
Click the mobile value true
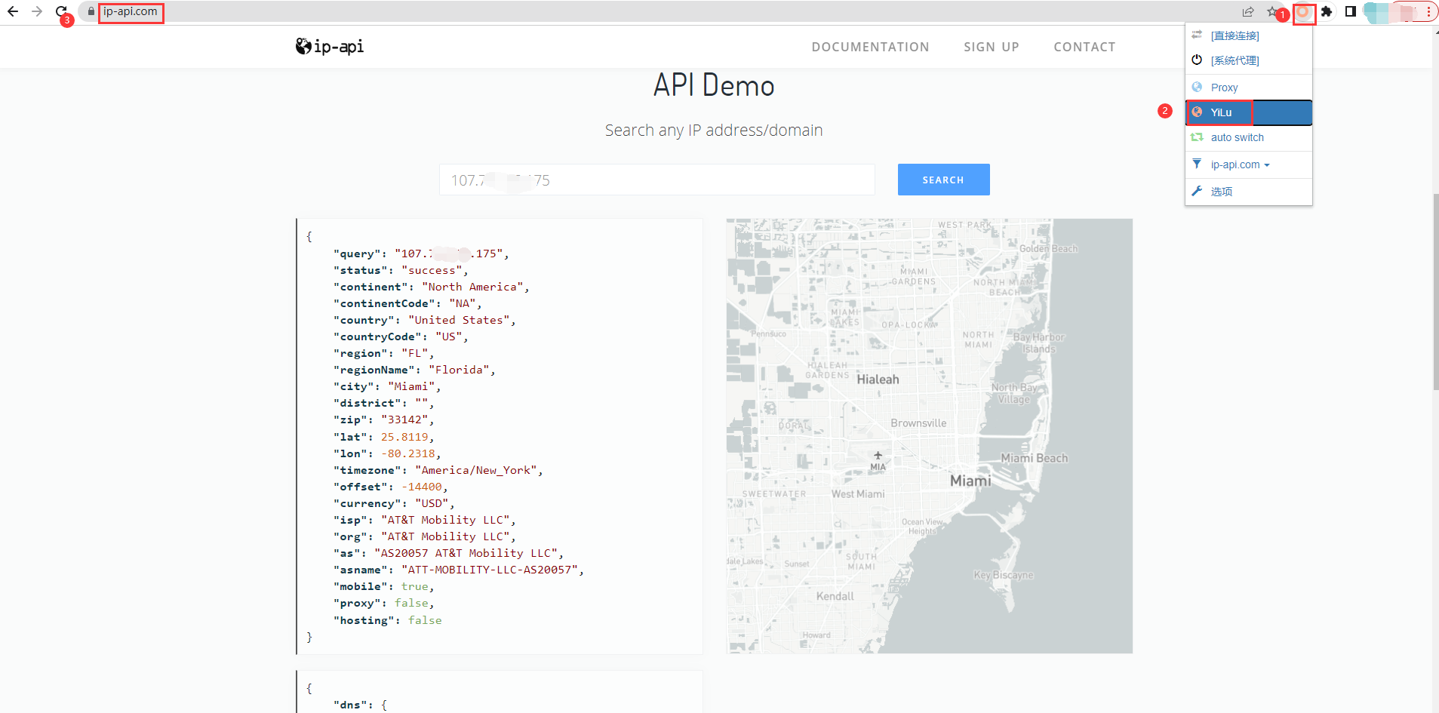point(414,586)
